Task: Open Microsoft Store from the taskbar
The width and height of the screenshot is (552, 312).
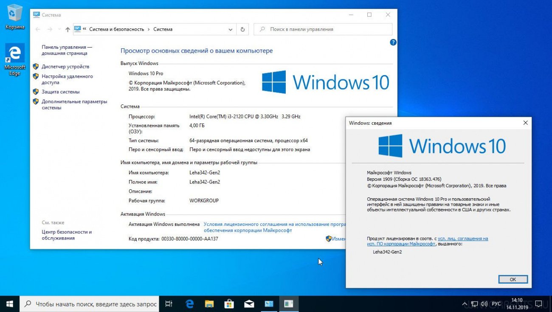Action: pyautogui.click(x=229, y=304)
